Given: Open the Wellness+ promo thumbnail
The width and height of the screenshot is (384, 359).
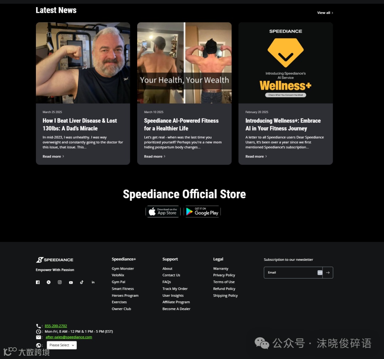Looking at the screenshot, I should click(x=286, y=63).
